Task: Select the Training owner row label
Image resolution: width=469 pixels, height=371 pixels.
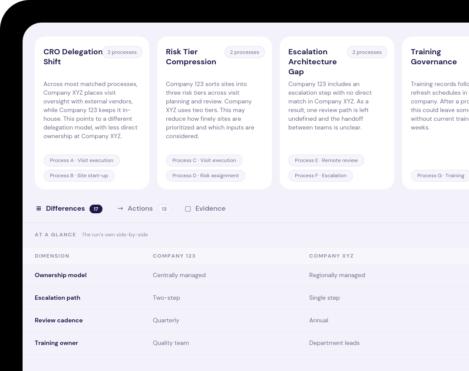Action: point(56,343)
